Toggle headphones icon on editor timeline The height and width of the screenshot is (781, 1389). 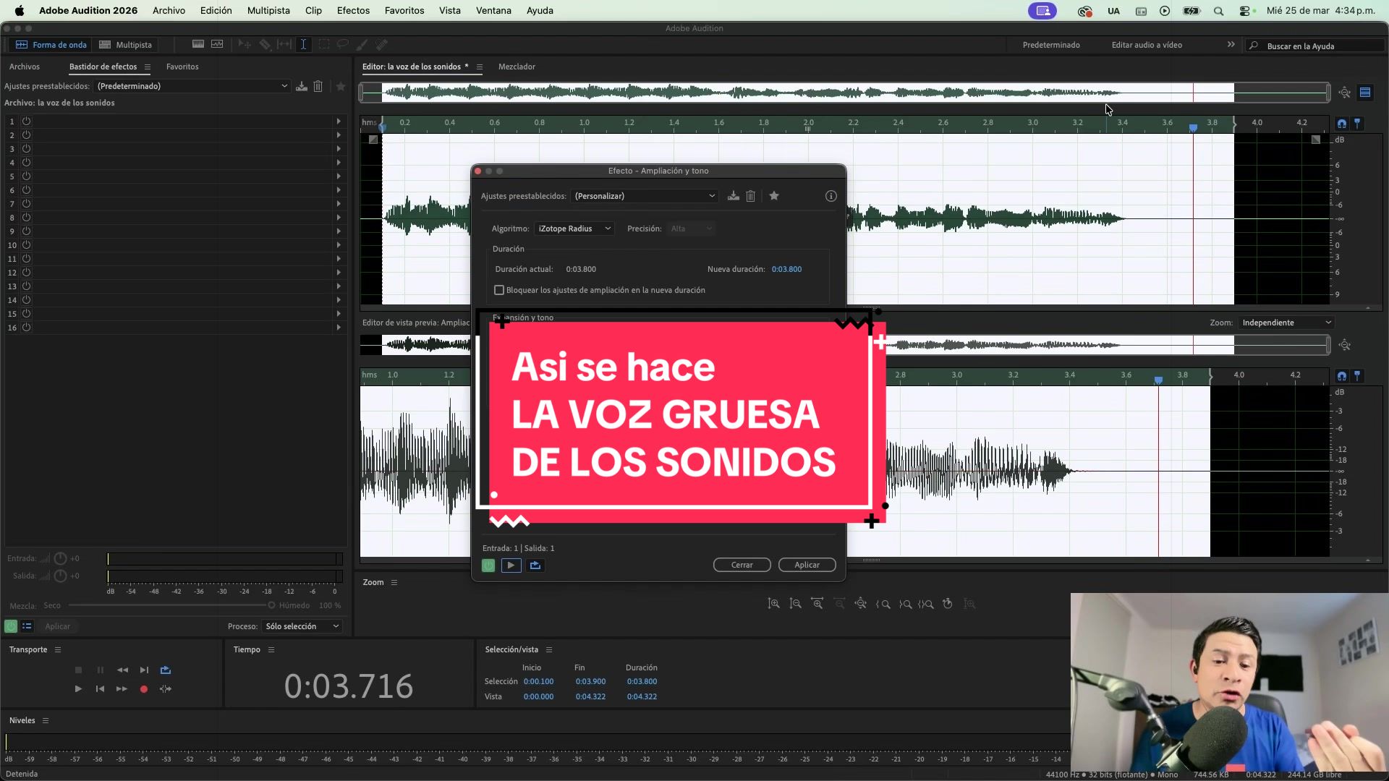click(1342, 124)
